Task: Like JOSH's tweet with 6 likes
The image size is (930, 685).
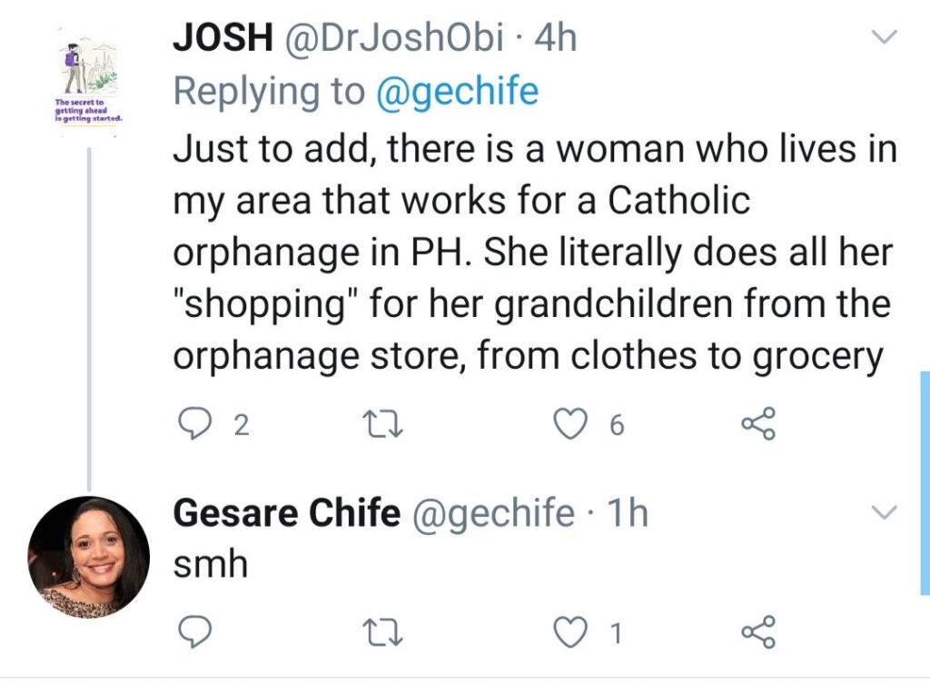Action: pos(570,424)
